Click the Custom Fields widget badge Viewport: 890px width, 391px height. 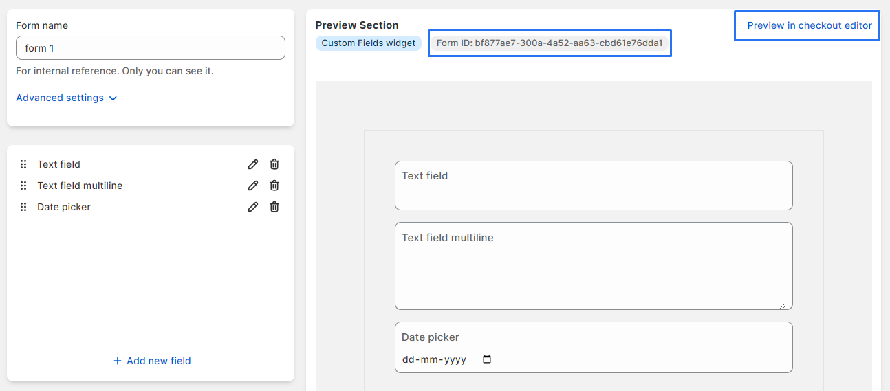[x=368, y=43]
